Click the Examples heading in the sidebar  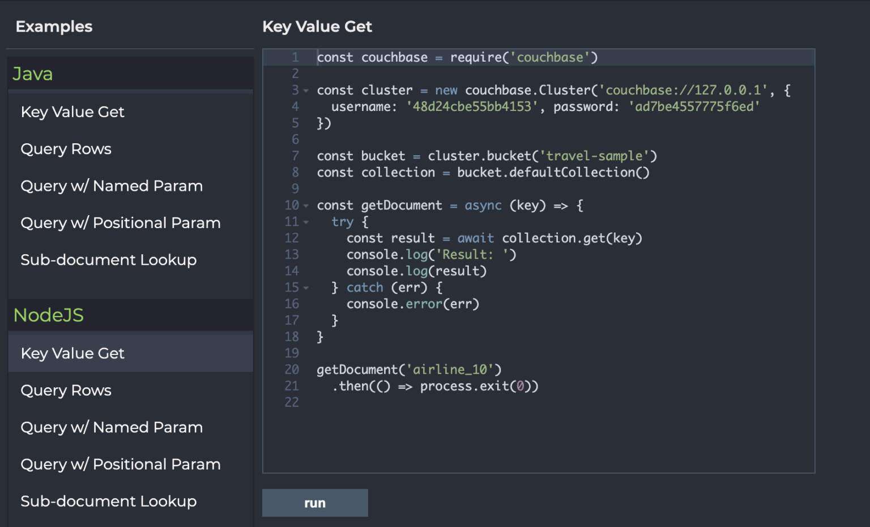click(x=54, y=27)
